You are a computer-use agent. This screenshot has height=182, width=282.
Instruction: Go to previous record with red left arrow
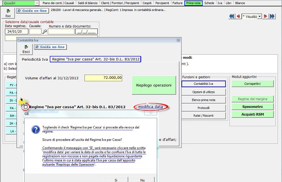click(x=238, y=17)
